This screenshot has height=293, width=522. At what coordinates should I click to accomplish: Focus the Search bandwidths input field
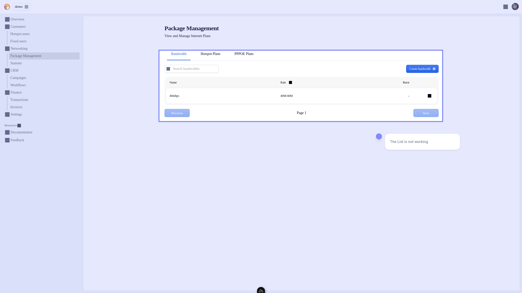pyautogui.click(x=194, y=69)
